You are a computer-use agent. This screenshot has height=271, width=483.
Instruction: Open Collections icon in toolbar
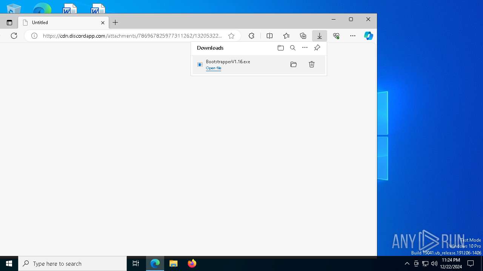[303, 36]
